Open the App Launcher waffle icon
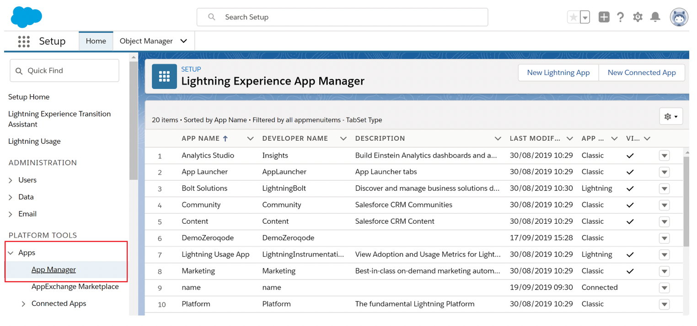Screen dimensions: 697x326 24,41
